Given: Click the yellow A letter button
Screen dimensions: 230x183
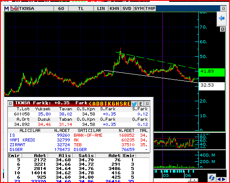Looking at the screenshot, I should (x=94, y=104).
